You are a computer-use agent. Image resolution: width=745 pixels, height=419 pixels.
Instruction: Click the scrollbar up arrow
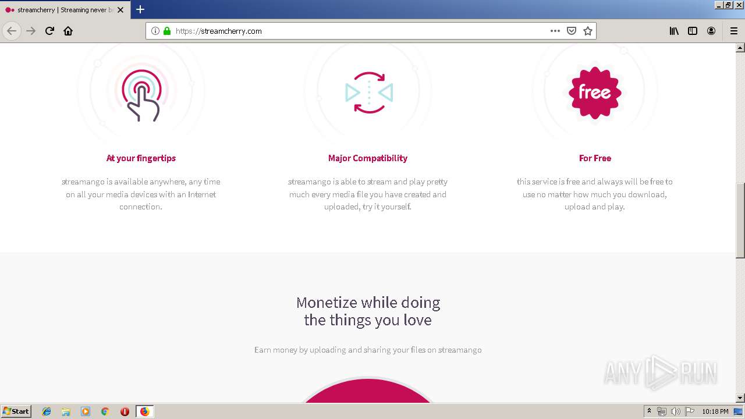[740, 48]
